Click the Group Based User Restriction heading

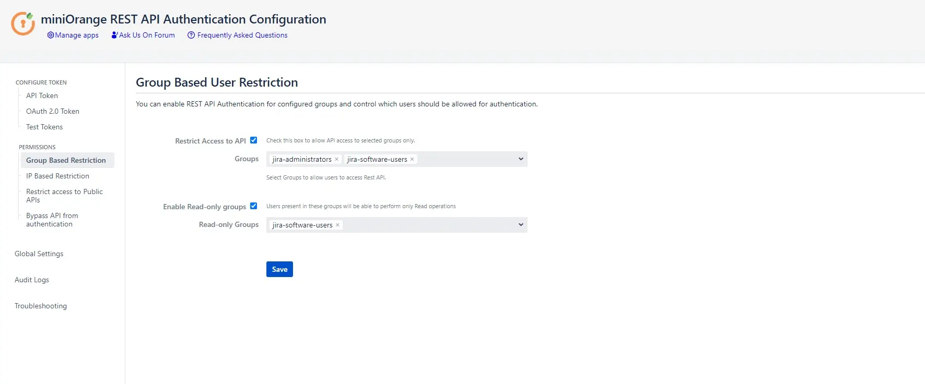click(x=217, y=82)
